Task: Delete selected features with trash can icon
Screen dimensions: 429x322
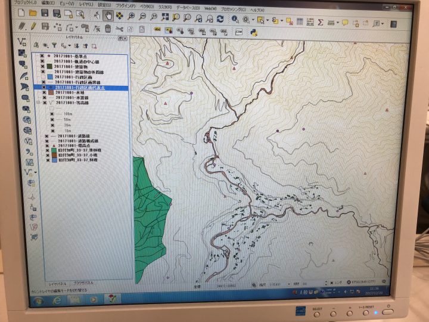Action: [108, 29]
